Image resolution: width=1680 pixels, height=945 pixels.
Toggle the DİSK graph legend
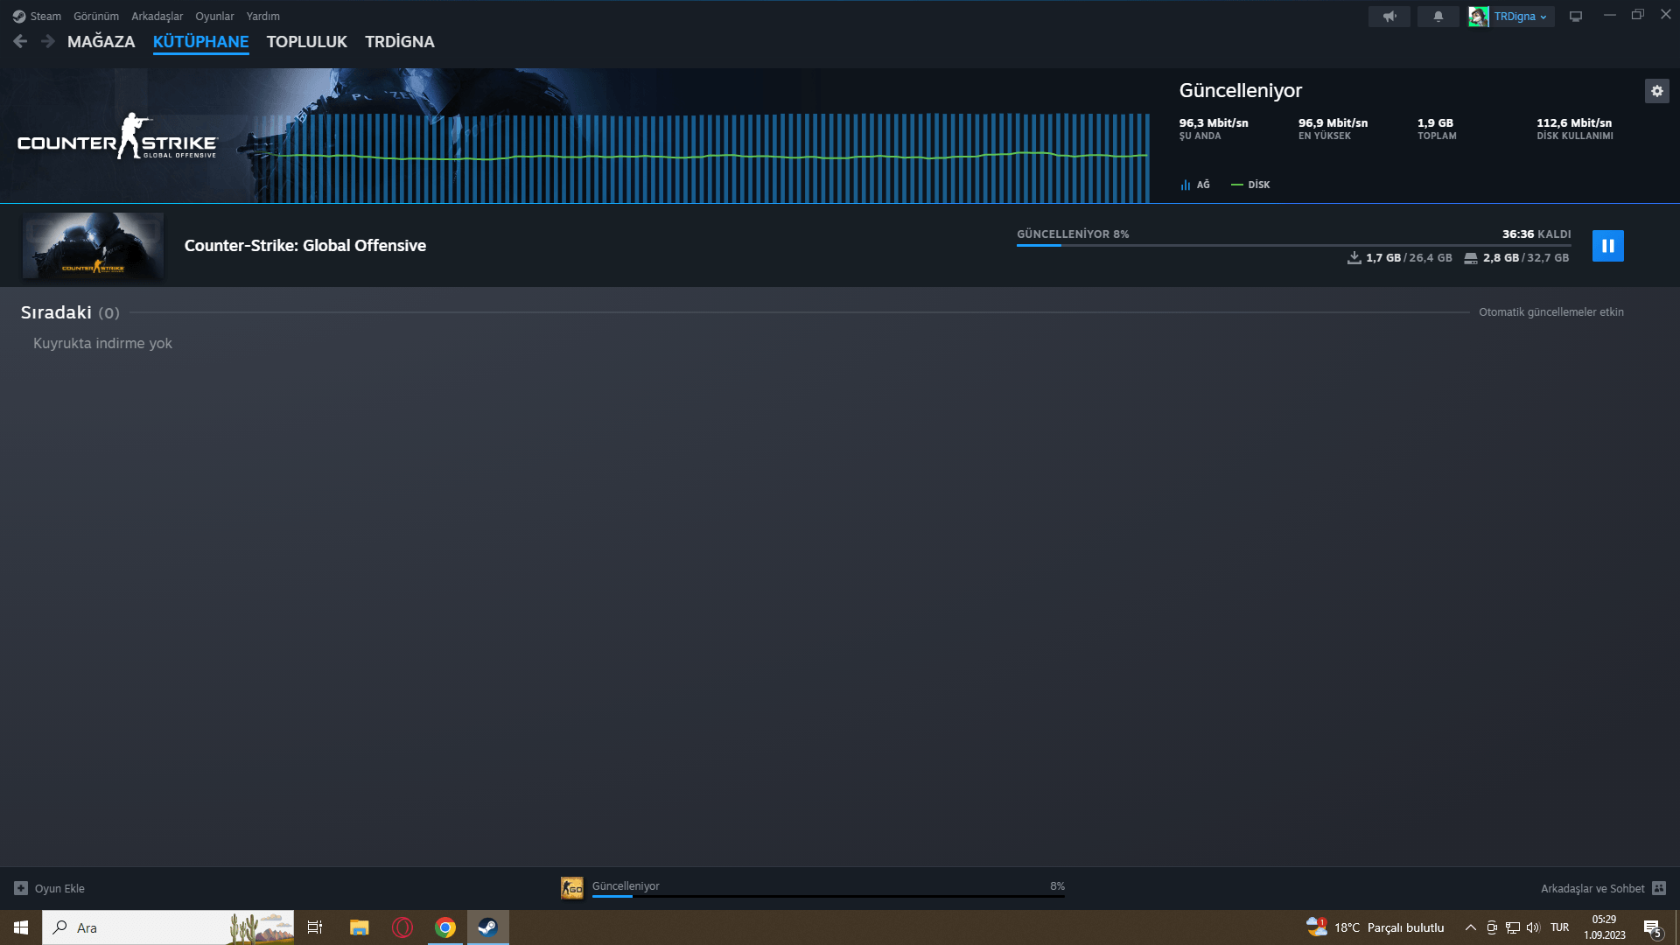(1250, 185)
